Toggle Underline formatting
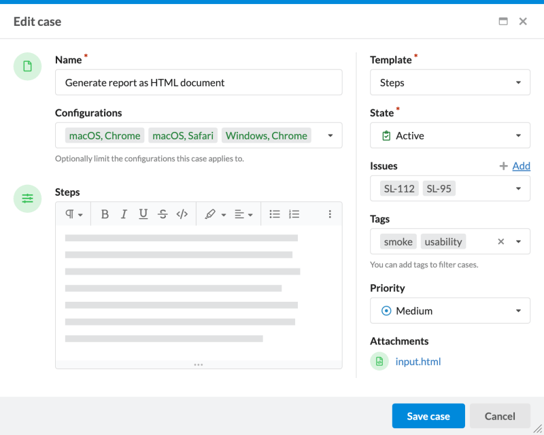This screenshot has width=544, height=435. (x=143, y=214)
